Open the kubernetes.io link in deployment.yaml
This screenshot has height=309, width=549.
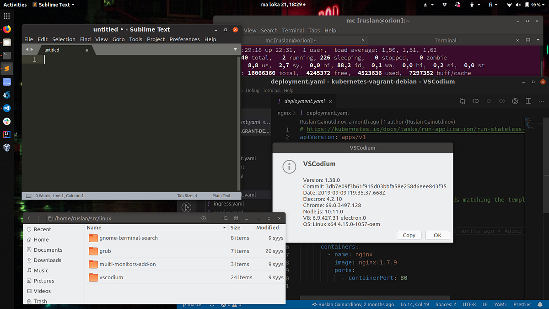tap(412, 129)
